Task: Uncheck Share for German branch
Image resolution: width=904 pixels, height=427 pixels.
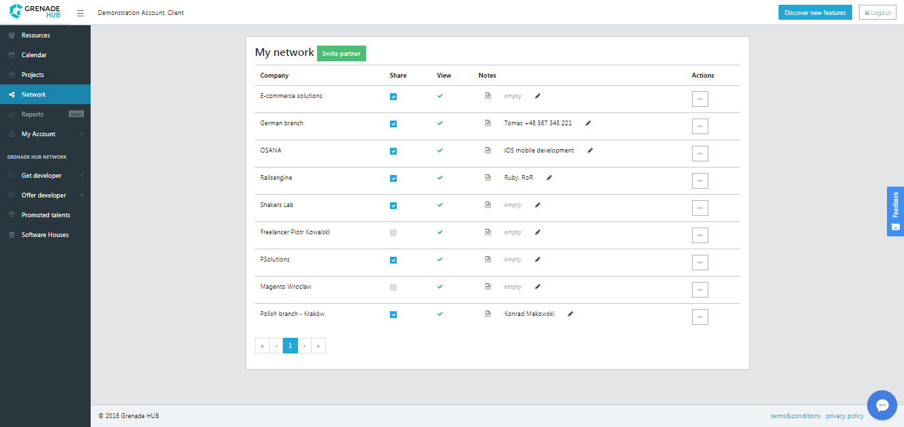Action: click(x=393, y=124)
